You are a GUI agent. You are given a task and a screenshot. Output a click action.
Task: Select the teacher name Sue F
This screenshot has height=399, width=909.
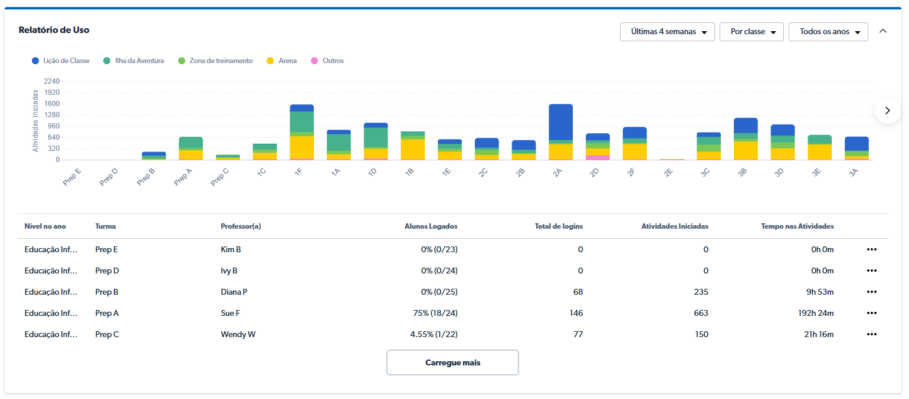[x=230, y=313]
